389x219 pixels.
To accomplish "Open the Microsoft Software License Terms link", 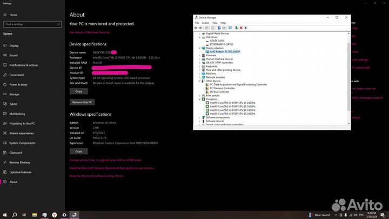I will coord(96,176).
